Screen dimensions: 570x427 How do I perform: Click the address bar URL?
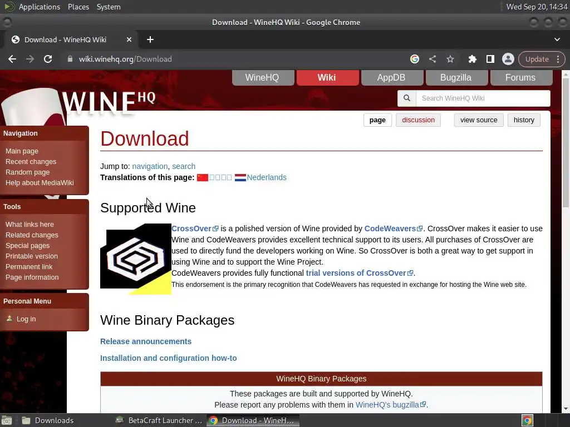click(125, 59)
